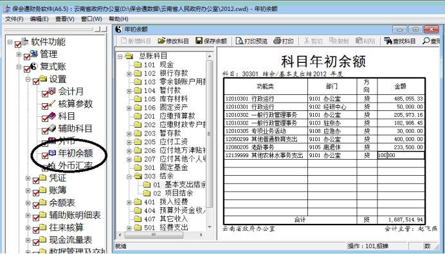Open the 文件(F) menu
This screenshot has width=445, height=254.
pyautogui.click(x=14, y=19)
